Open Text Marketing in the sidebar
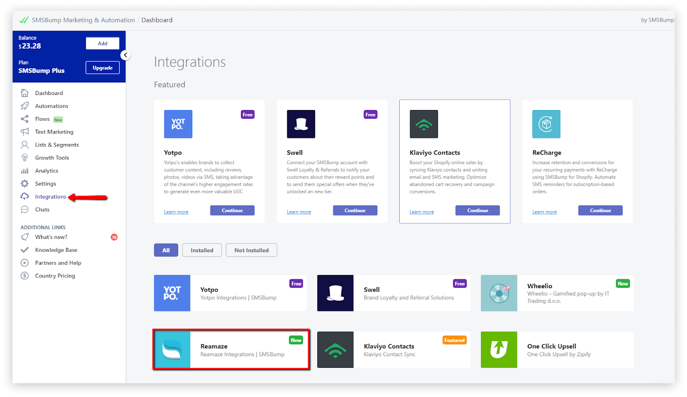Viewport: 687px width, 397px height. (54, 131)
